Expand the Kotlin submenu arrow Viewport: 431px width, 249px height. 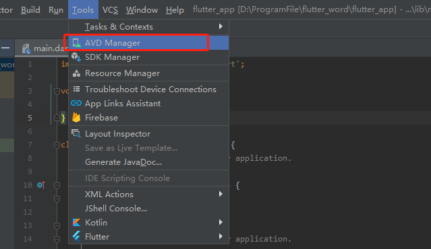coord(221,222)
